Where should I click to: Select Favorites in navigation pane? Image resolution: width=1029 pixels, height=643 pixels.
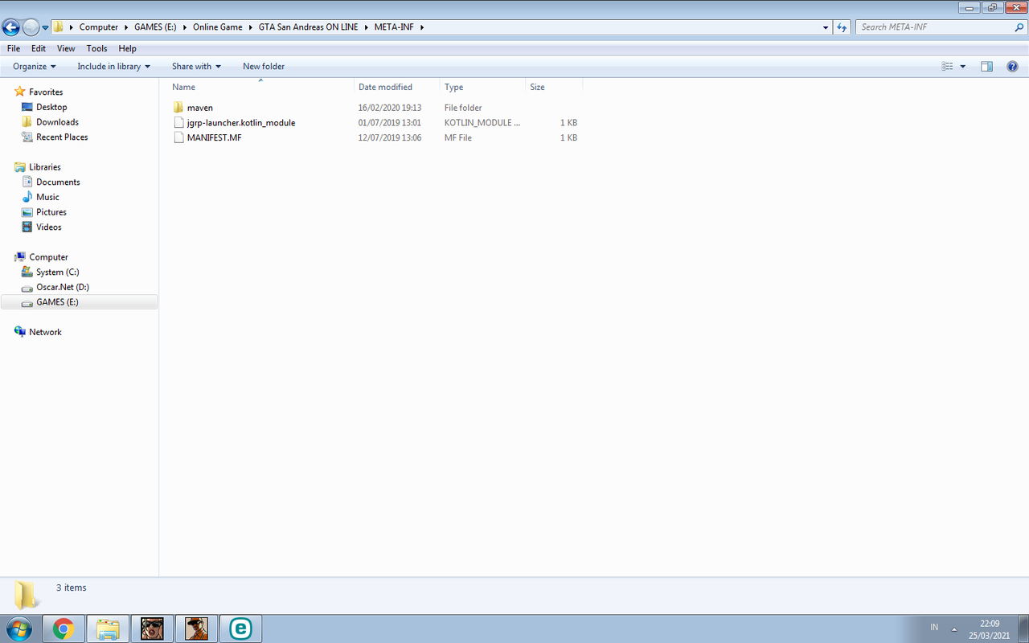click(x=46, y=92)
